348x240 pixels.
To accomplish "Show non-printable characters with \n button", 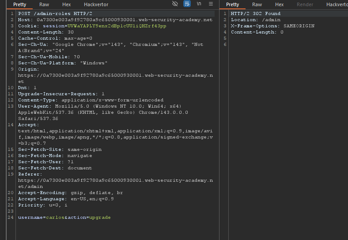I will (199, 4).
